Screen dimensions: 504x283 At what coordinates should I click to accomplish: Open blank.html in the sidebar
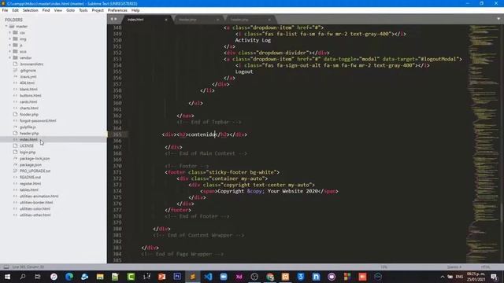pos(28,89)
